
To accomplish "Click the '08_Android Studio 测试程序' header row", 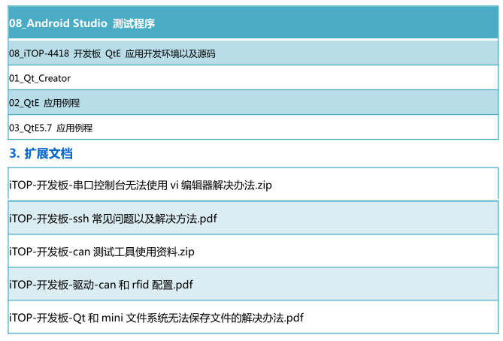I will pyautogui.click(x=253, y=23).
